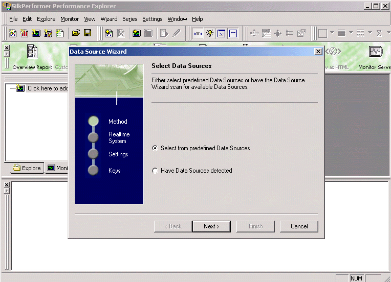Open the View menu
The image size is (391, 282).
90,19
